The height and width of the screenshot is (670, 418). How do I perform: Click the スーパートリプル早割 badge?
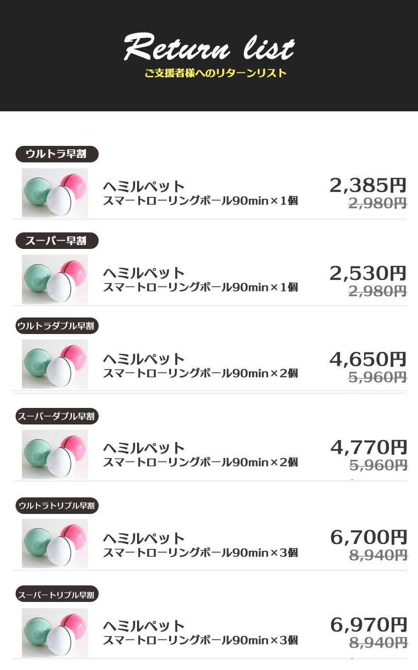[x=57, y=594]
